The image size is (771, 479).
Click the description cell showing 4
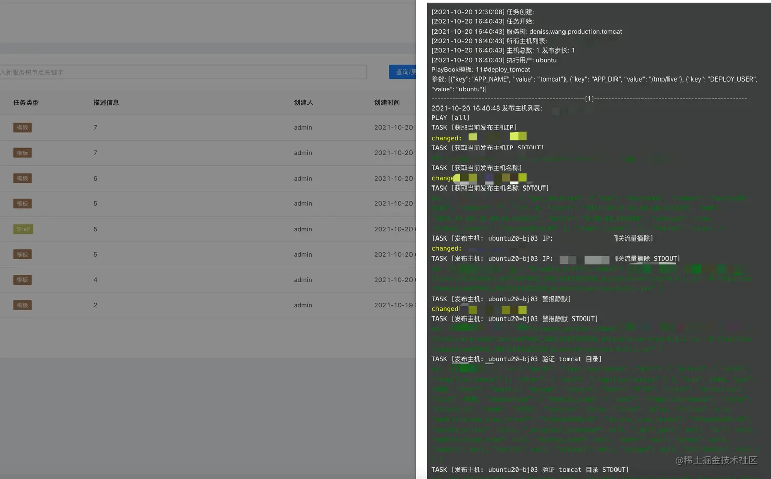click(95, 280)
